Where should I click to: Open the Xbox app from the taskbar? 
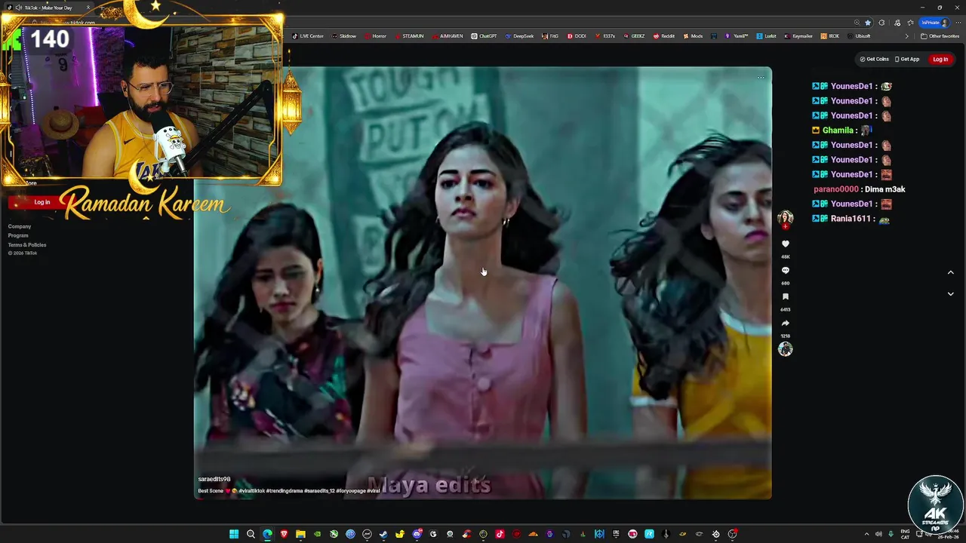tap(334, 534)
